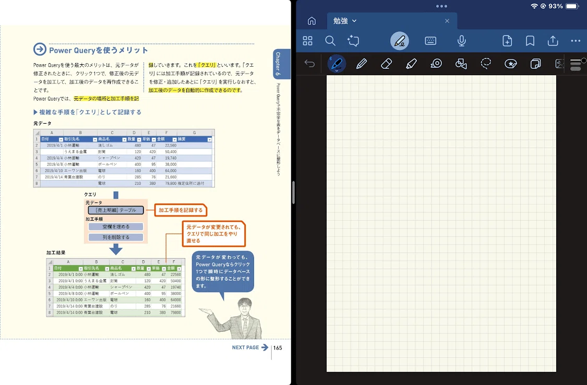Viewport: 587px width, 385px height.
Task: Open the stickers and elements tool
Action: pyautogui.click(x=511, y=64)
